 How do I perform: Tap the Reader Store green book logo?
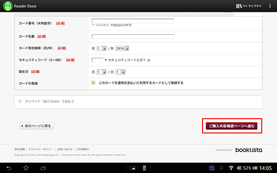click(8, 6)
